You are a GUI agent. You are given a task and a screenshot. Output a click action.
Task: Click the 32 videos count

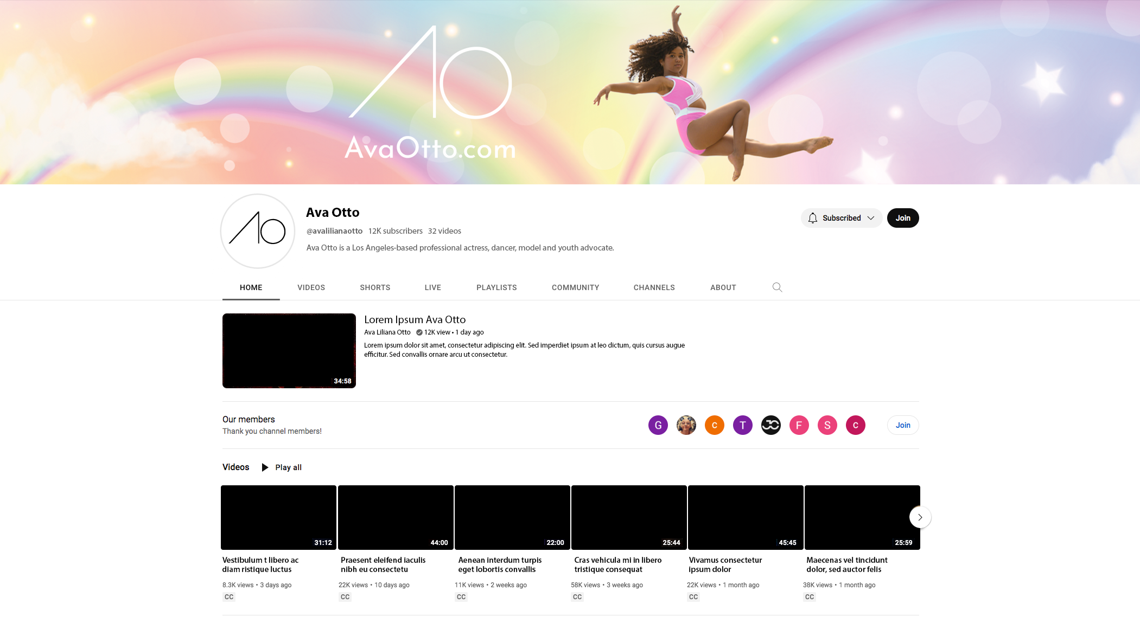tap(444, 231)
